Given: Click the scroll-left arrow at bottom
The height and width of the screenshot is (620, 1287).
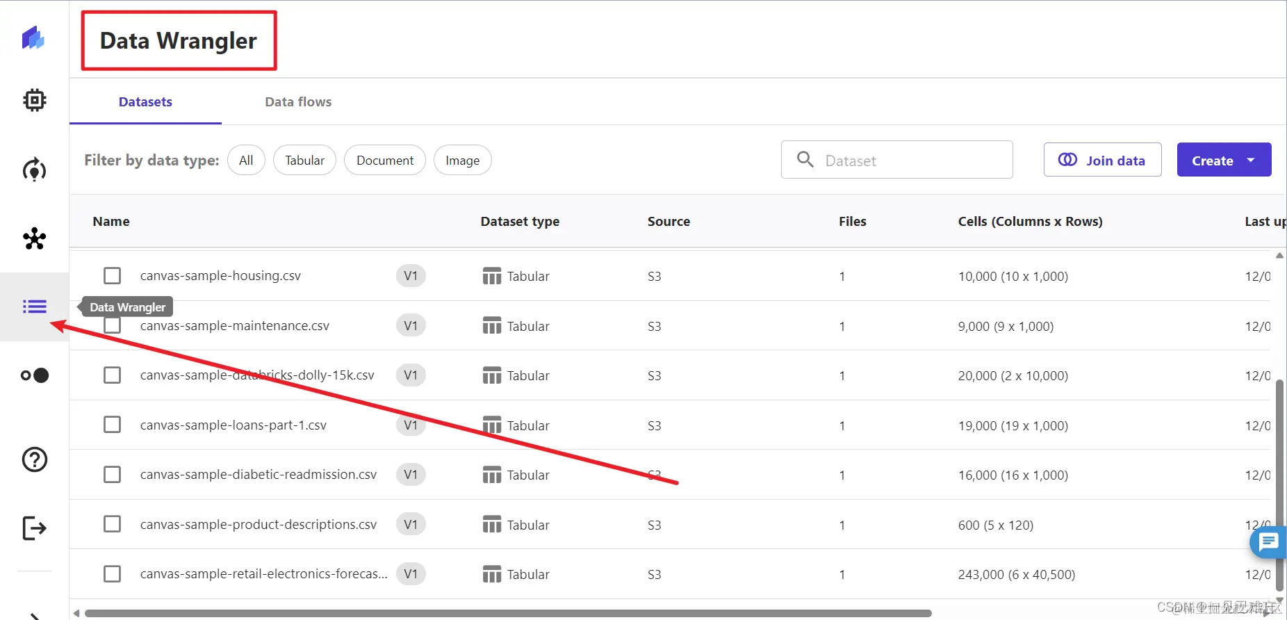Looking at the screenshot, I should (x=76, y=613).
